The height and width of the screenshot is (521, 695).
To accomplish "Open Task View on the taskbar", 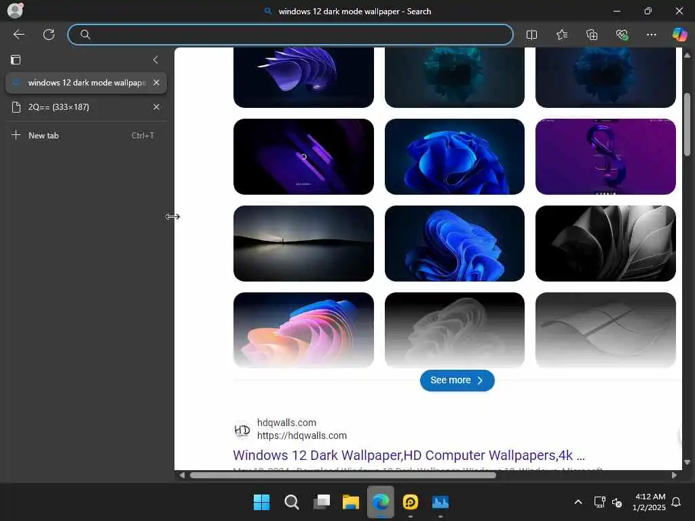I will point(321,503).
